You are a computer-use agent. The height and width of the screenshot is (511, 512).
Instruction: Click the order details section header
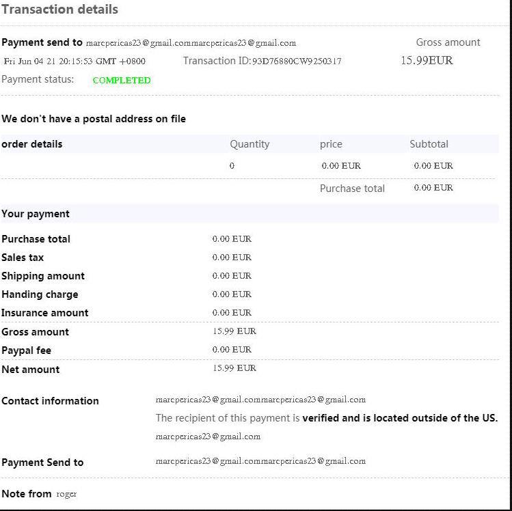coord(32,144)
